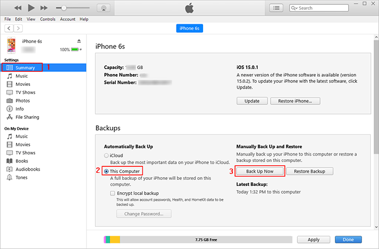This screenshot has height=249, width=379.
Task: Click the iPhone device thumbnail in sidebar
Action: 11,45
